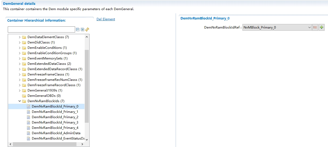Select DemNvRamBlockId_AdminData in the tree

coord(56,133)
